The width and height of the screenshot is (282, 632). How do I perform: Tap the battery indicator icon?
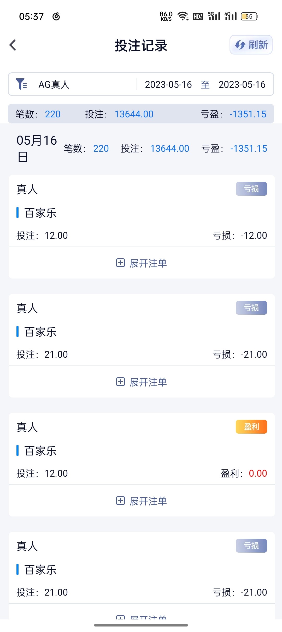click(249, 16)
